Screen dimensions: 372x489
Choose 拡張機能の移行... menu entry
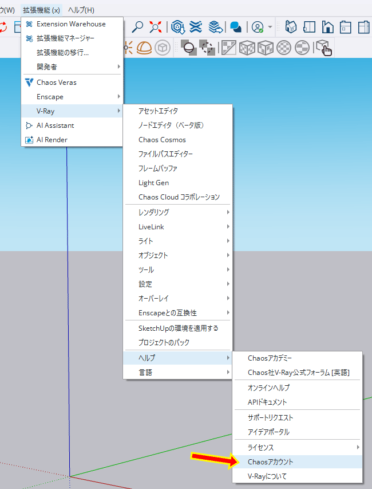[72, 53]
